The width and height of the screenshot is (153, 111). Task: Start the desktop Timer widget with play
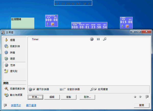[123, 26]
